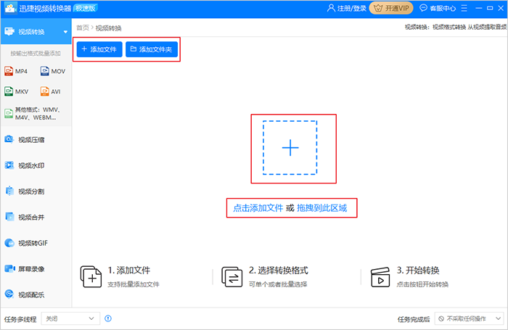Image resolution: width=508 pixels, height=330 pixels.
Task: Click the 3. 开始转换 step icon
Action: point(380,277)
